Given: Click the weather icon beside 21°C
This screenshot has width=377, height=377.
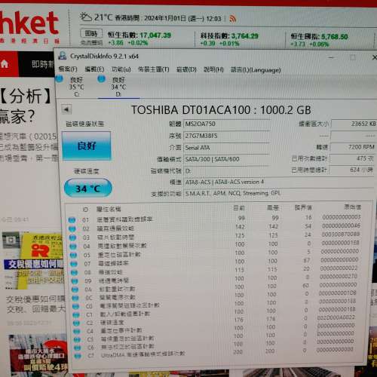Looking at the screenshot, I should (85, 17).
